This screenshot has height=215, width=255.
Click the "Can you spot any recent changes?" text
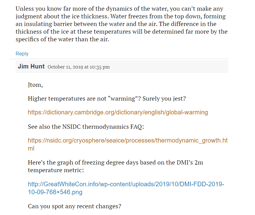tap(74, 206)
